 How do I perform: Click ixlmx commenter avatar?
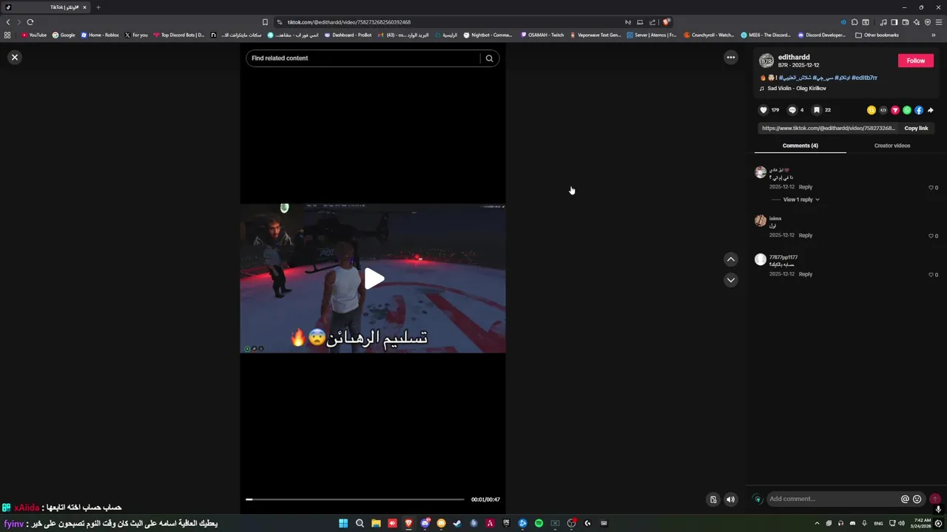[761, 221]
